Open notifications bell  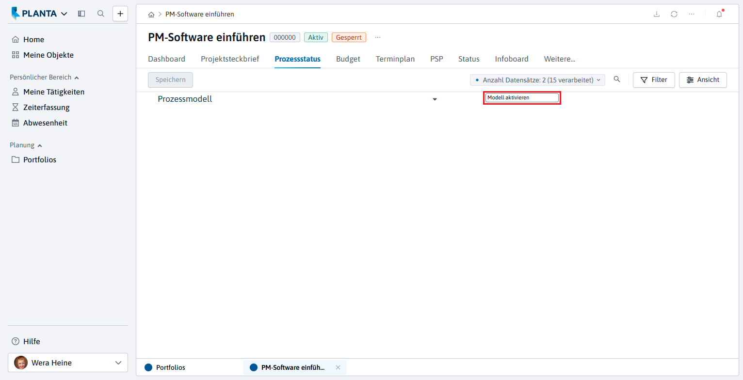tap(719, 14)
